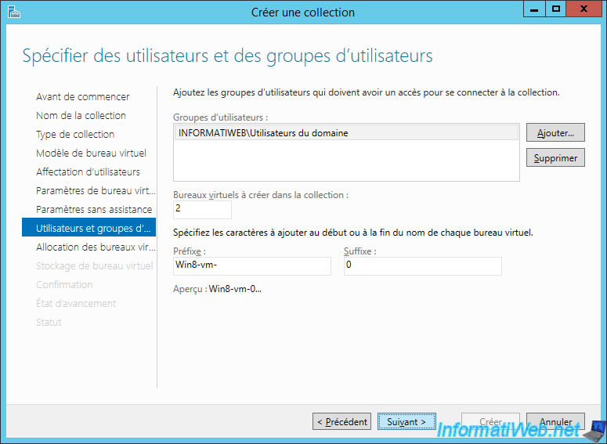Select the Type de collection step
The image size is (607, 444).
(x=75, y=135)
